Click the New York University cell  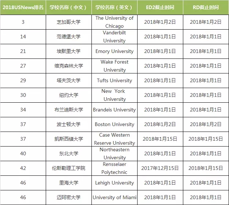tap(114, 95)
